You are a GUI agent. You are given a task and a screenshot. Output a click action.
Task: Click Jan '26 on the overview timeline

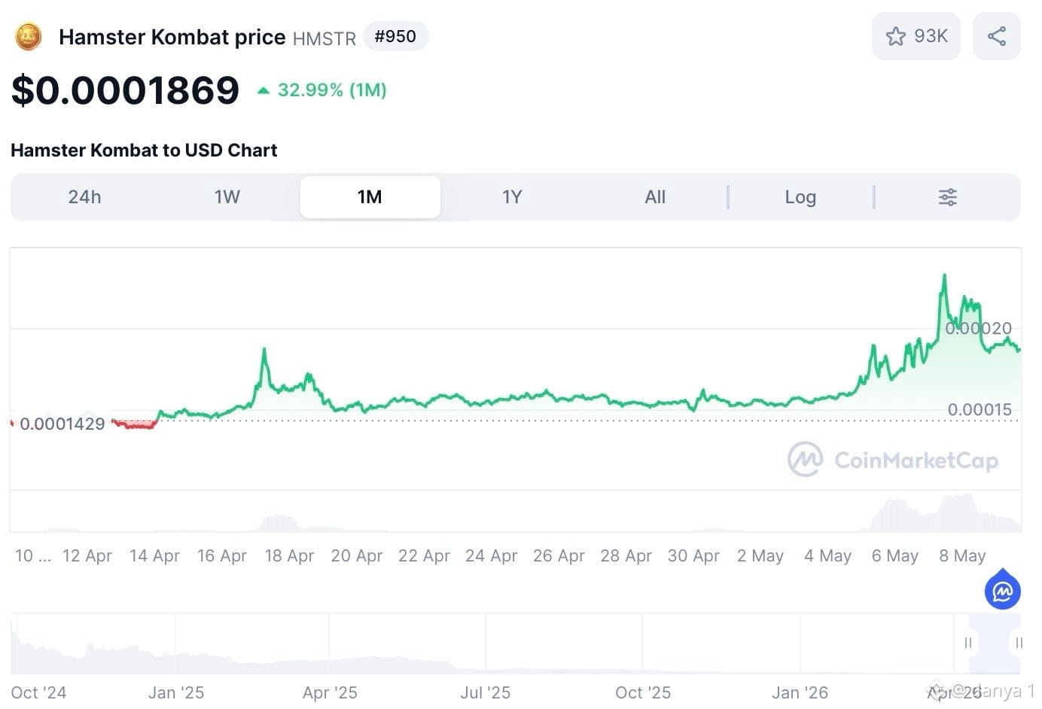point(800,692)
